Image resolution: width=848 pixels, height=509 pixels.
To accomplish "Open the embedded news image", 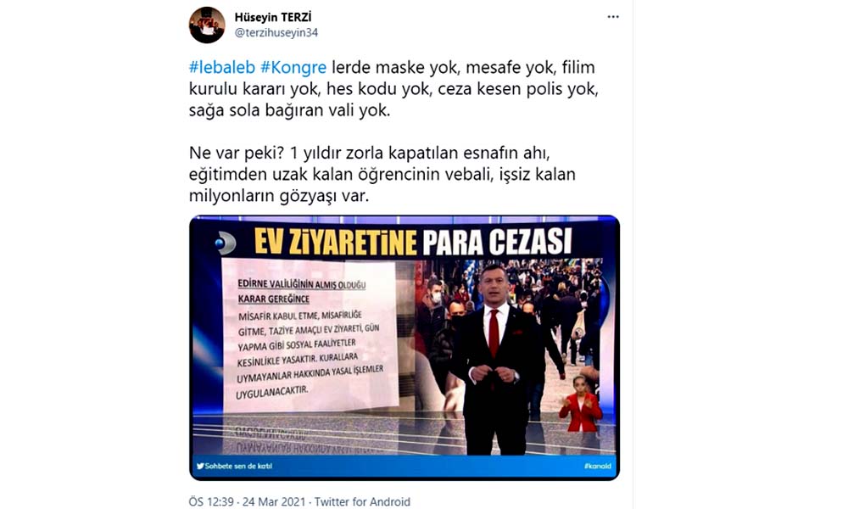I will click(404, 347).
